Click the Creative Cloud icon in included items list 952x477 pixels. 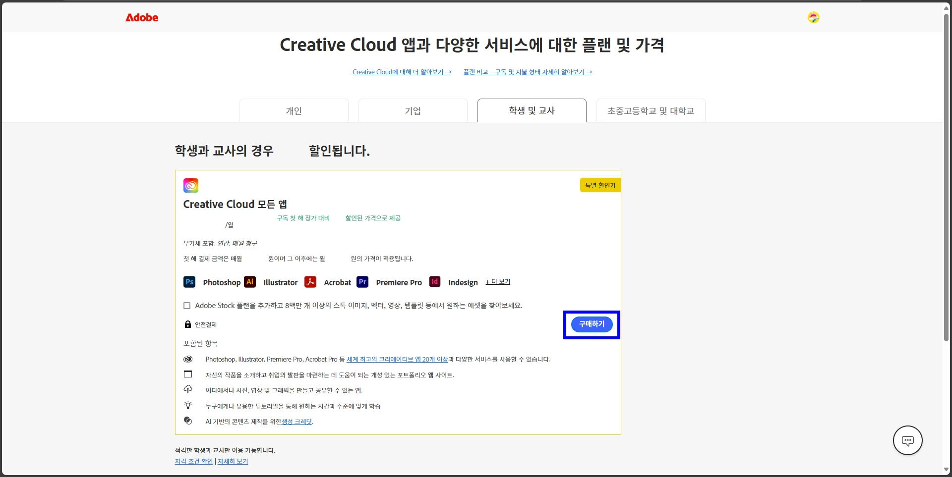[188, 359]
